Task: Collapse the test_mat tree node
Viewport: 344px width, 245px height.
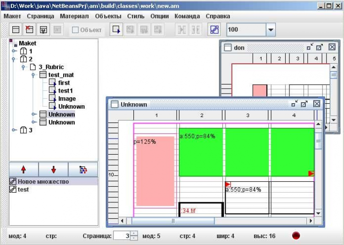Action: coord(34,75)
